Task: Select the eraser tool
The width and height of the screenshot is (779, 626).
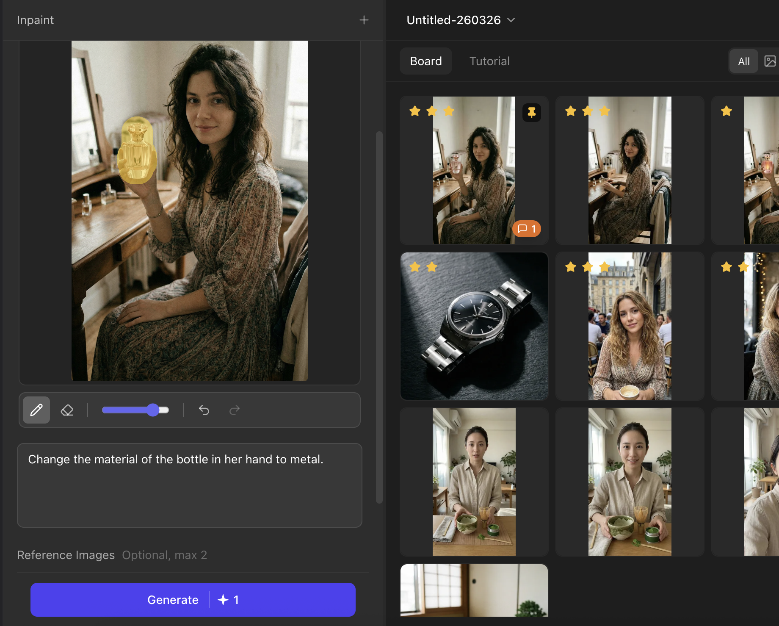Action: 67,410
